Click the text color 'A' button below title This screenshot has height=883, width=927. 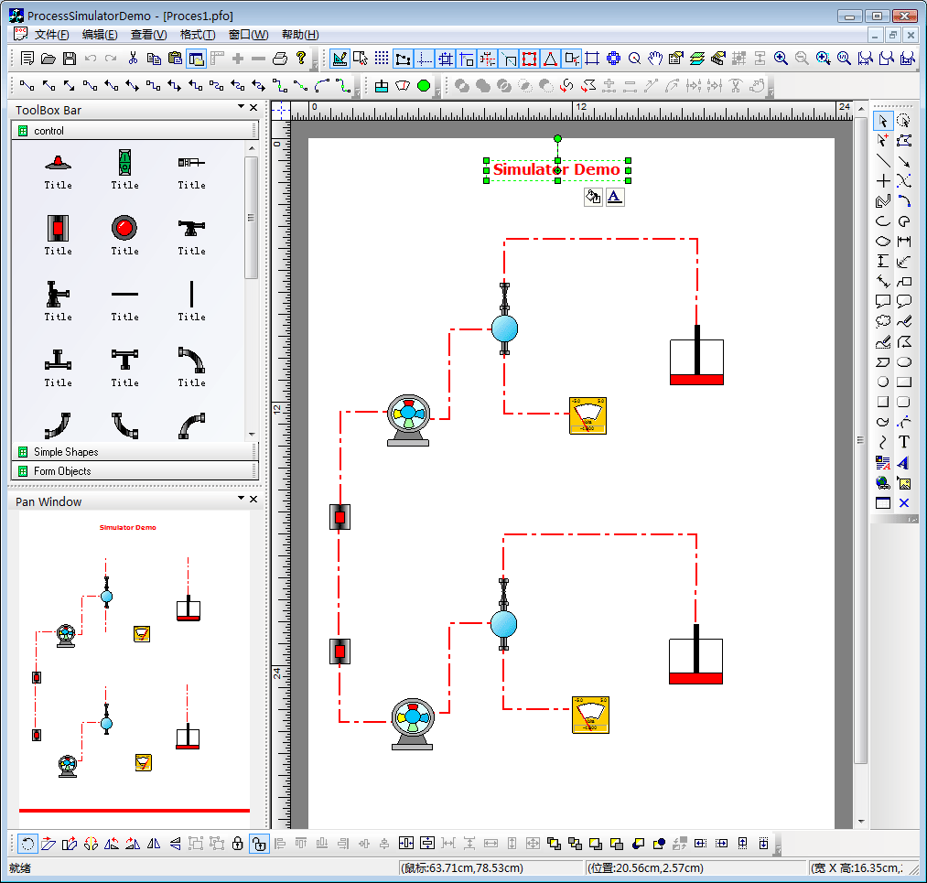[615, 197]
